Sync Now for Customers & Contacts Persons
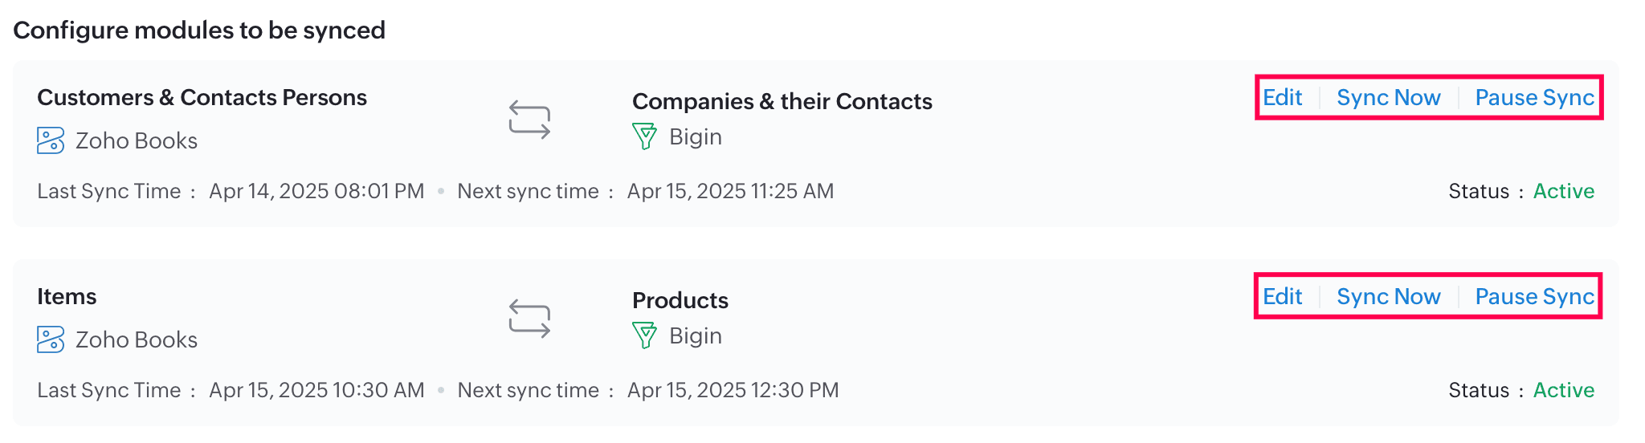This screenshot has height=443, width=1645. 1388,98
